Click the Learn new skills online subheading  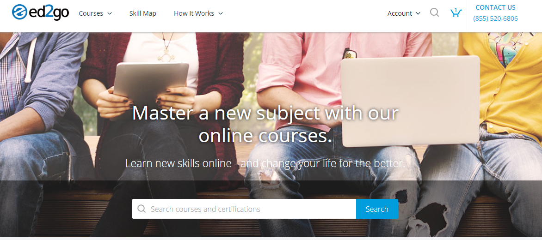[x=265, y=163]
